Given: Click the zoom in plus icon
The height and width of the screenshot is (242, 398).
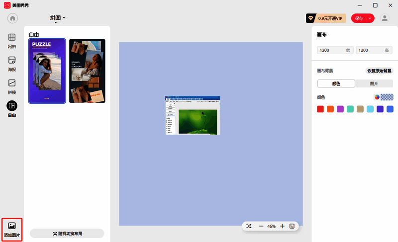Looking at the screenshot, I should click(282, 226).
